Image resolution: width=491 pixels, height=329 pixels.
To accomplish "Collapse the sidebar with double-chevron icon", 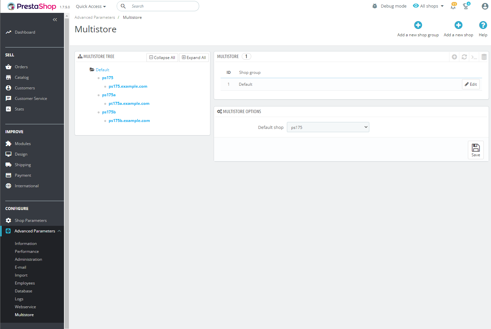I will tap(55, 20).
